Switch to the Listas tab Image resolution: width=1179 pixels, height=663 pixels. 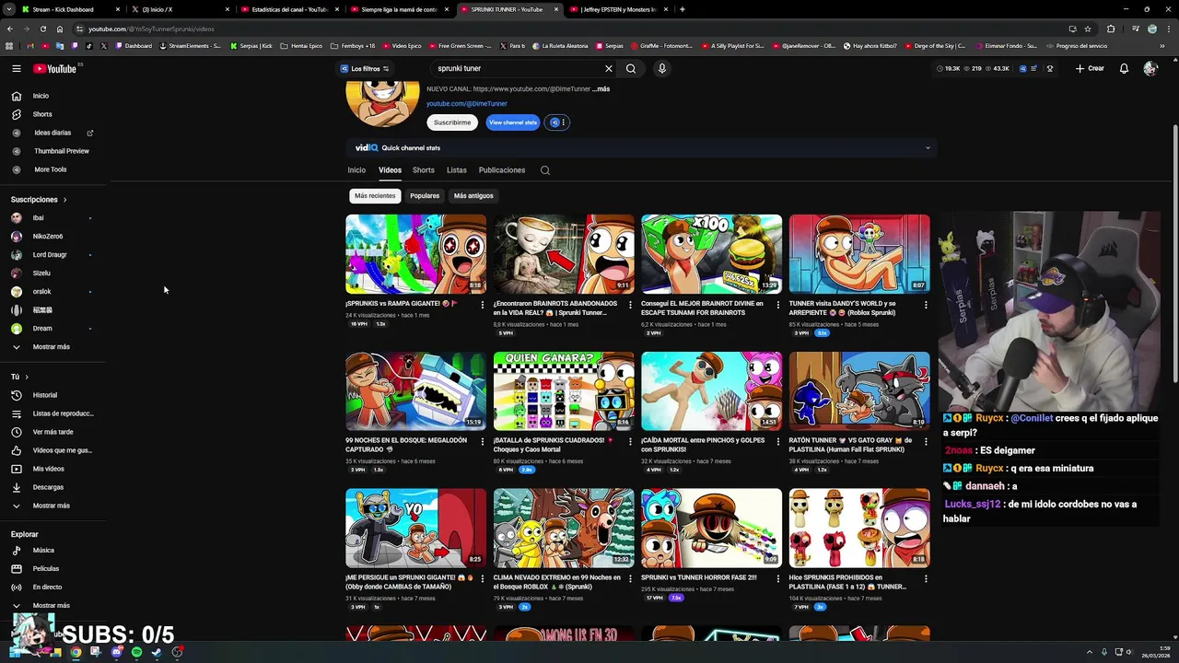pyautogui.click(x=457, y=170)
